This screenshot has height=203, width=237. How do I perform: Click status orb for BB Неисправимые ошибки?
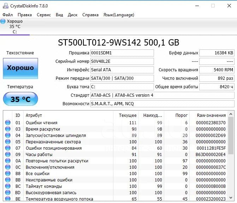point(8,180)
